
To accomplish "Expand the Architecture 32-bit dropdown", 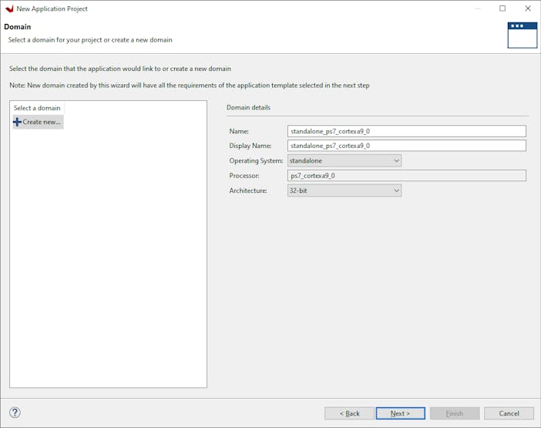I will (x=344, y=190).
